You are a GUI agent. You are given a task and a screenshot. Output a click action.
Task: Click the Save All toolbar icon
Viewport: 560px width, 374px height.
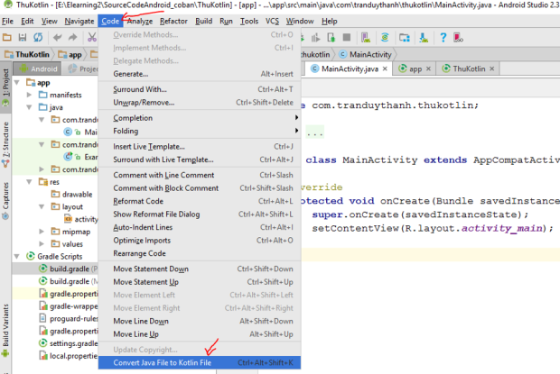[23, 37]
